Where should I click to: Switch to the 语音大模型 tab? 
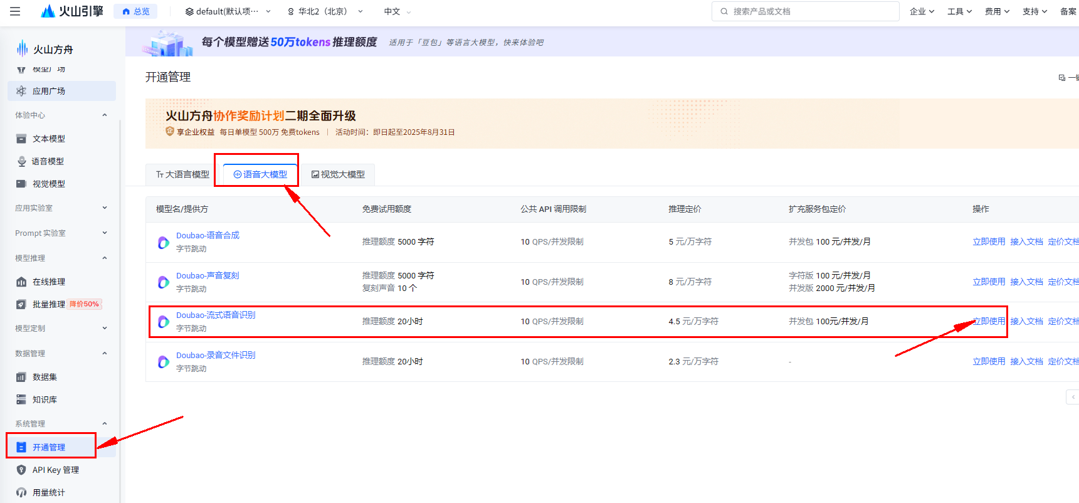[260, 174]
